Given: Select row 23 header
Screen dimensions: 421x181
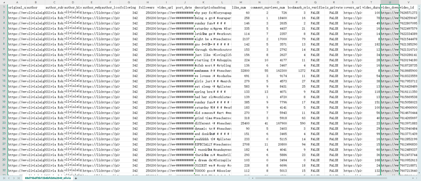Looking at the screenshot, I should 4,123.
